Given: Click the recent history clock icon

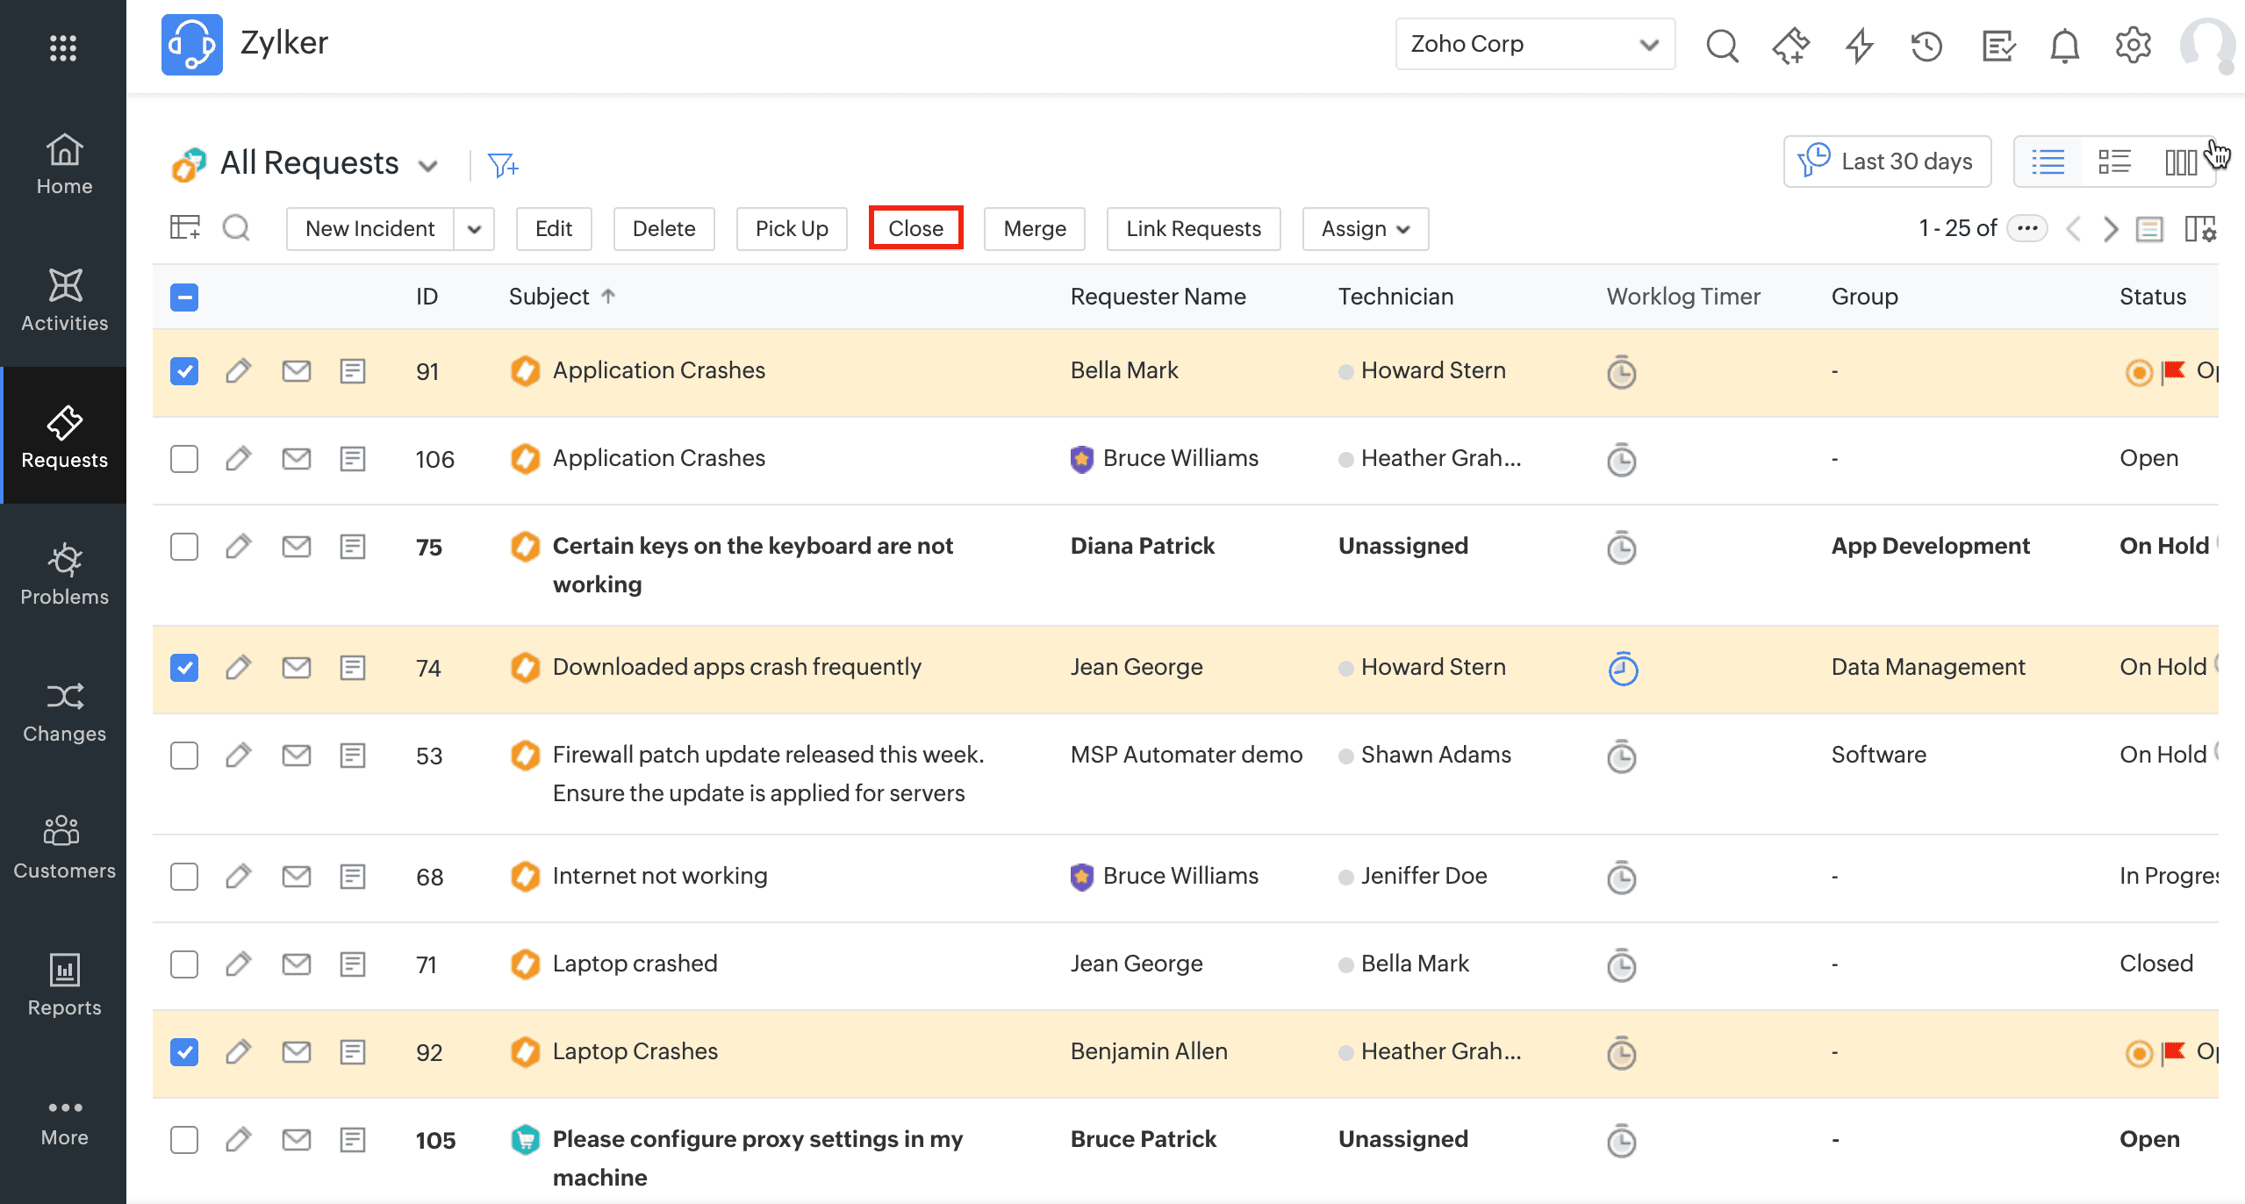Looking at the screenshot, I should click(x=1926, y=46).
